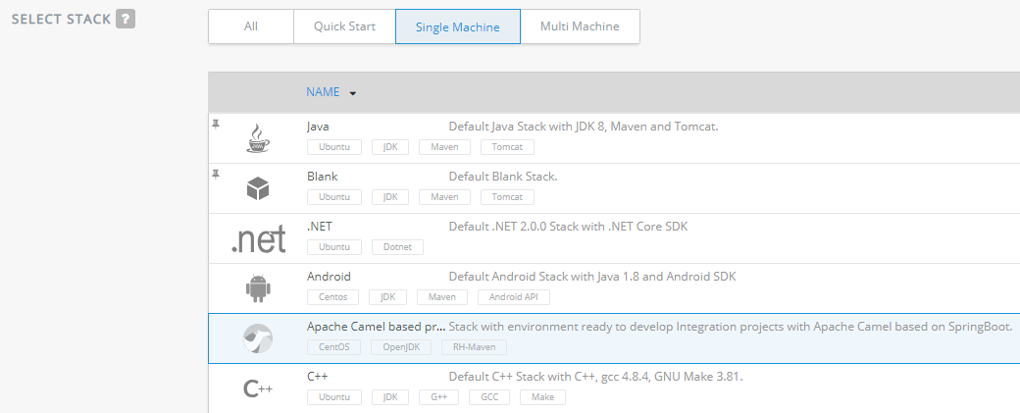Click the Android API tag

(514, 297)
